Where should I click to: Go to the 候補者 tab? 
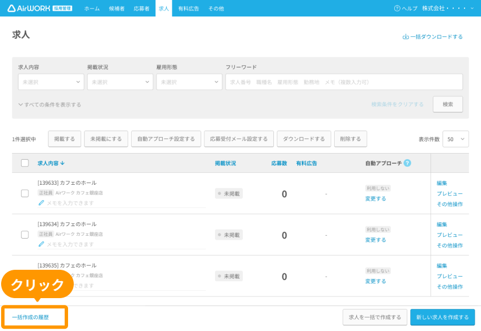click(117, 9)
